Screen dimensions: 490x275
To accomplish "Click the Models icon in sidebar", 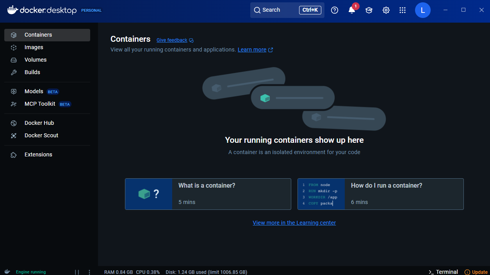I will (x=14, y=92).
